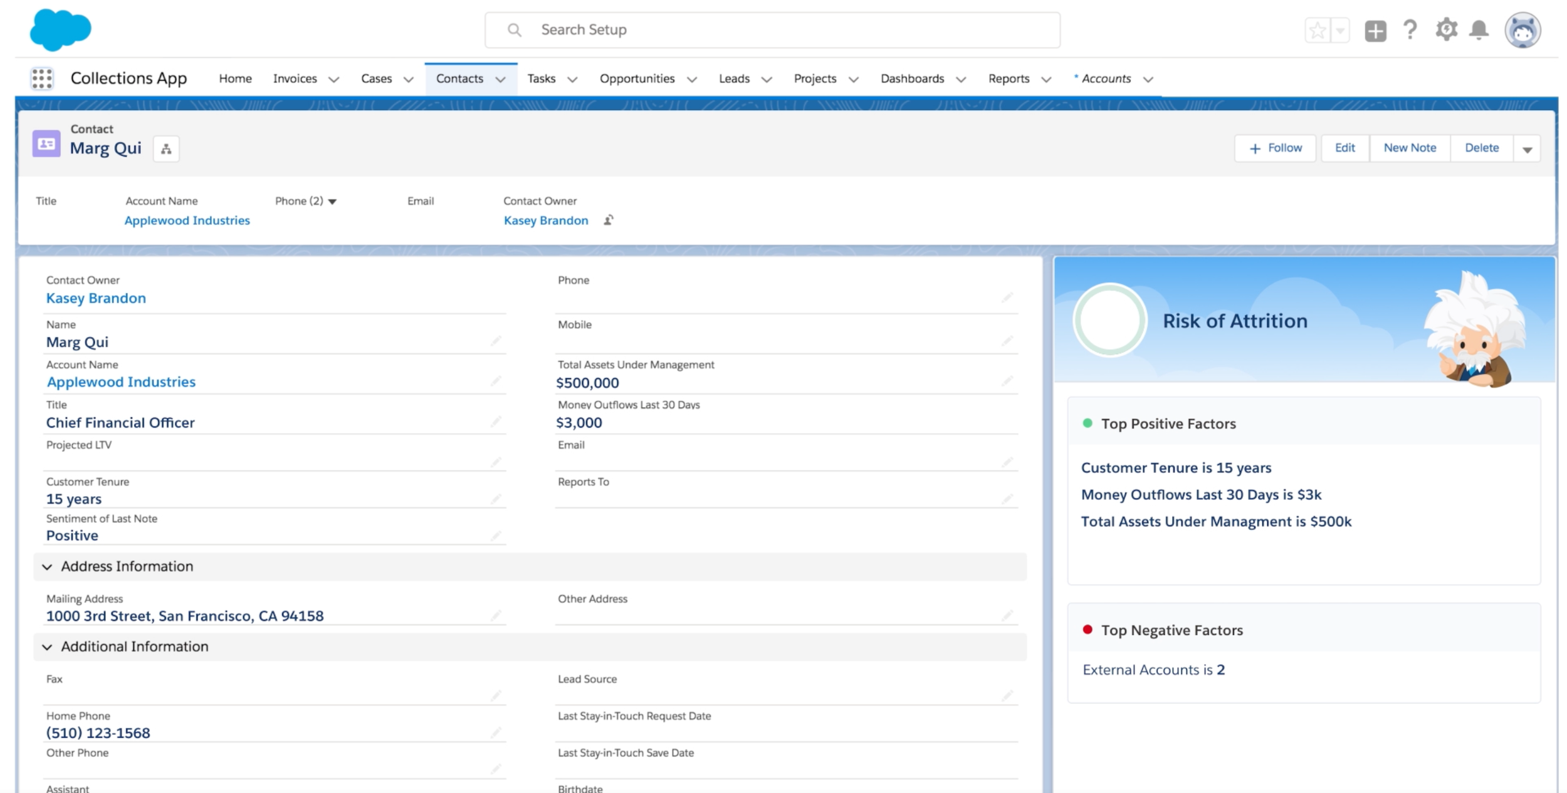Open the Cases tab dropdown chevron
The width and height of the screenshot is (1567, 793).
coord(409,80)
